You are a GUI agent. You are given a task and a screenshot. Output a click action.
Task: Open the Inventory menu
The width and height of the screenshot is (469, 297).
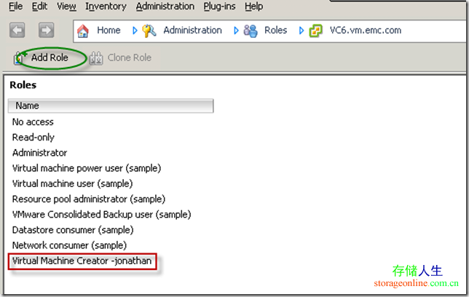click(106, 7)
